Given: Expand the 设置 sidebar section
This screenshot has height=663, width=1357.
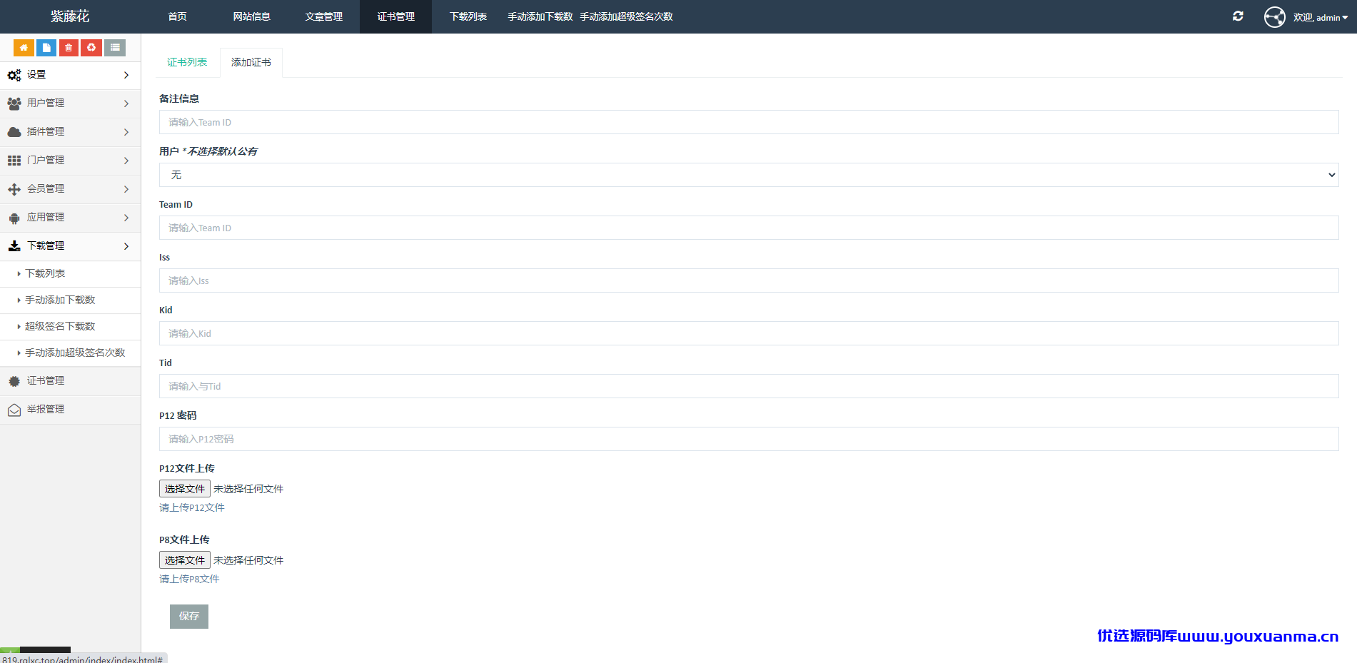Looking at the screenshot, I should click(70, 75).
